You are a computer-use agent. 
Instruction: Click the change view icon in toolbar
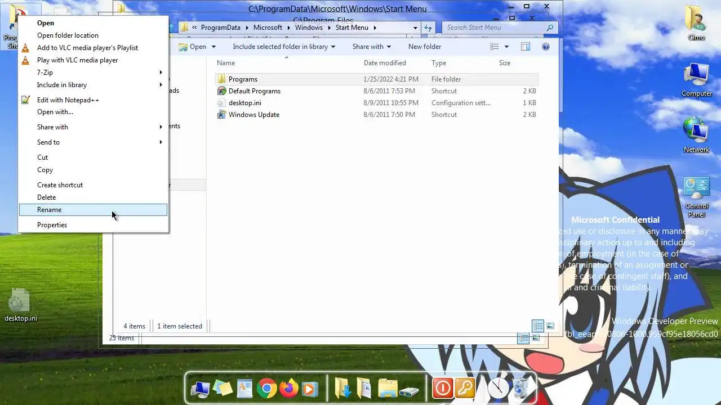[495, 47]
